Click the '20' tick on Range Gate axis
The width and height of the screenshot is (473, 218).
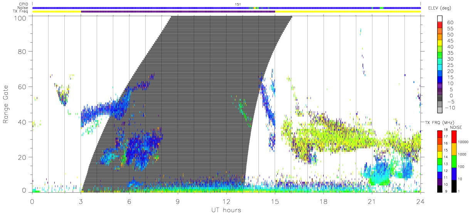click(22, 158)
